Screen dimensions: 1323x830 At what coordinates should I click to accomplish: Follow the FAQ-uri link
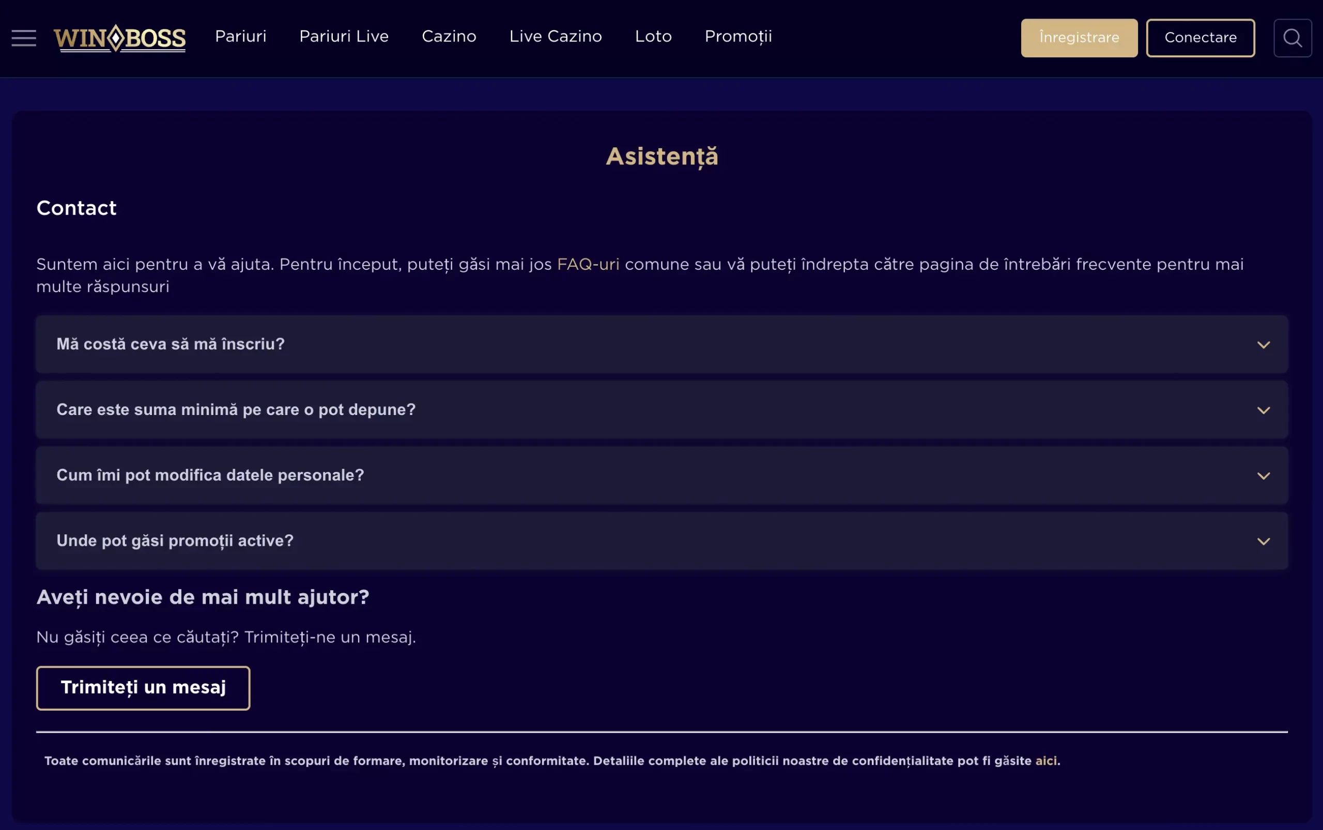pos(588,265)
